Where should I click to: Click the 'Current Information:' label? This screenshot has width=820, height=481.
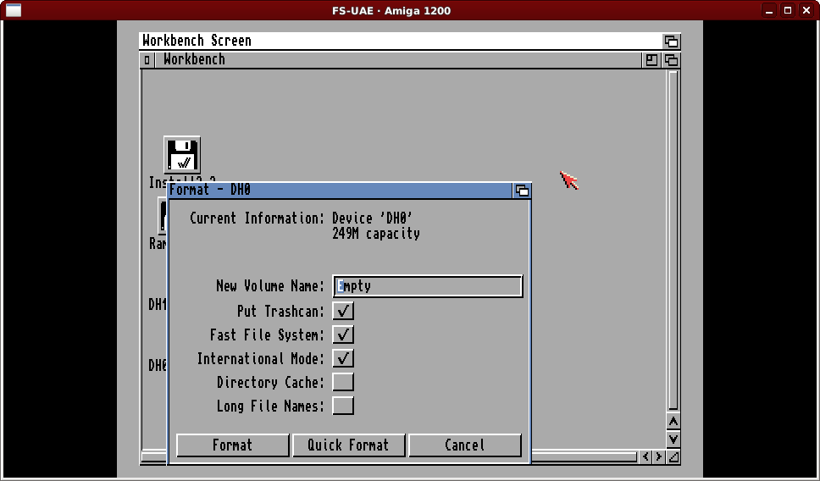coord(258,218)
